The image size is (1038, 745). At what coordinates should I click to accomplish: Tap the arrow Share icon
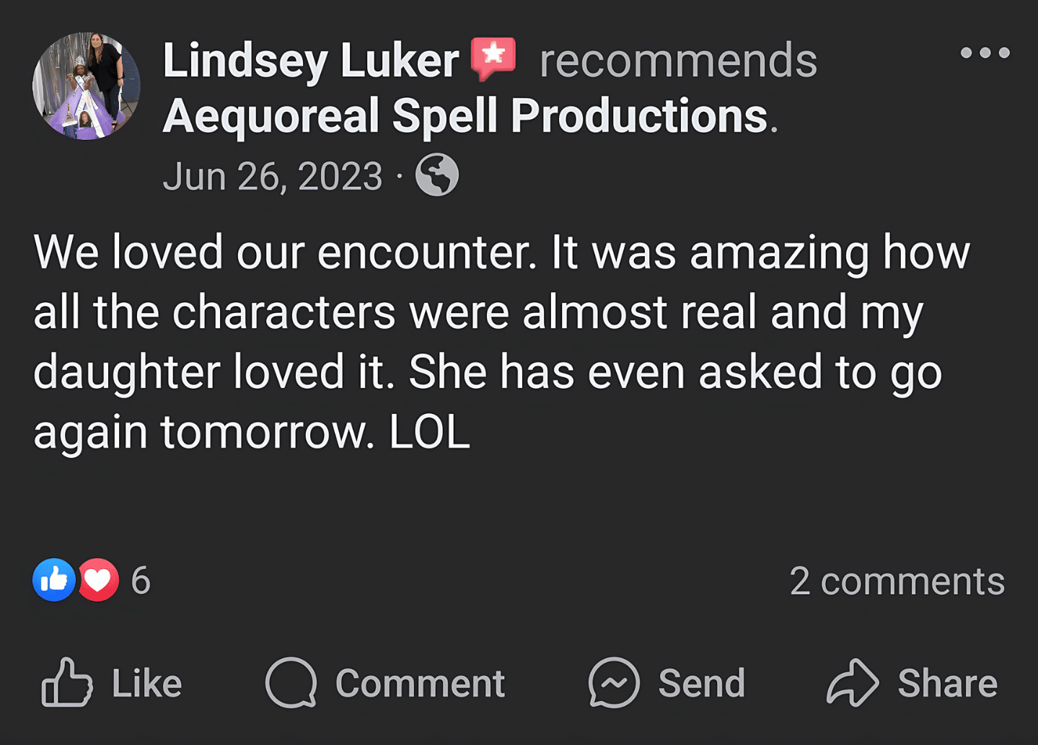click(x=853, y=682)
